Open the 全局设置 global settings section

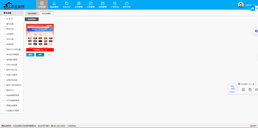[42, 5]
